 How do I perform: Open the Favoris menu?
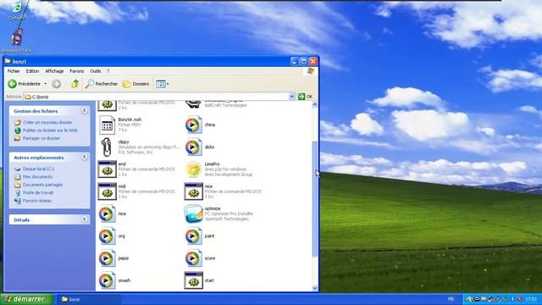pyautogui.click(x=77, y=71)
